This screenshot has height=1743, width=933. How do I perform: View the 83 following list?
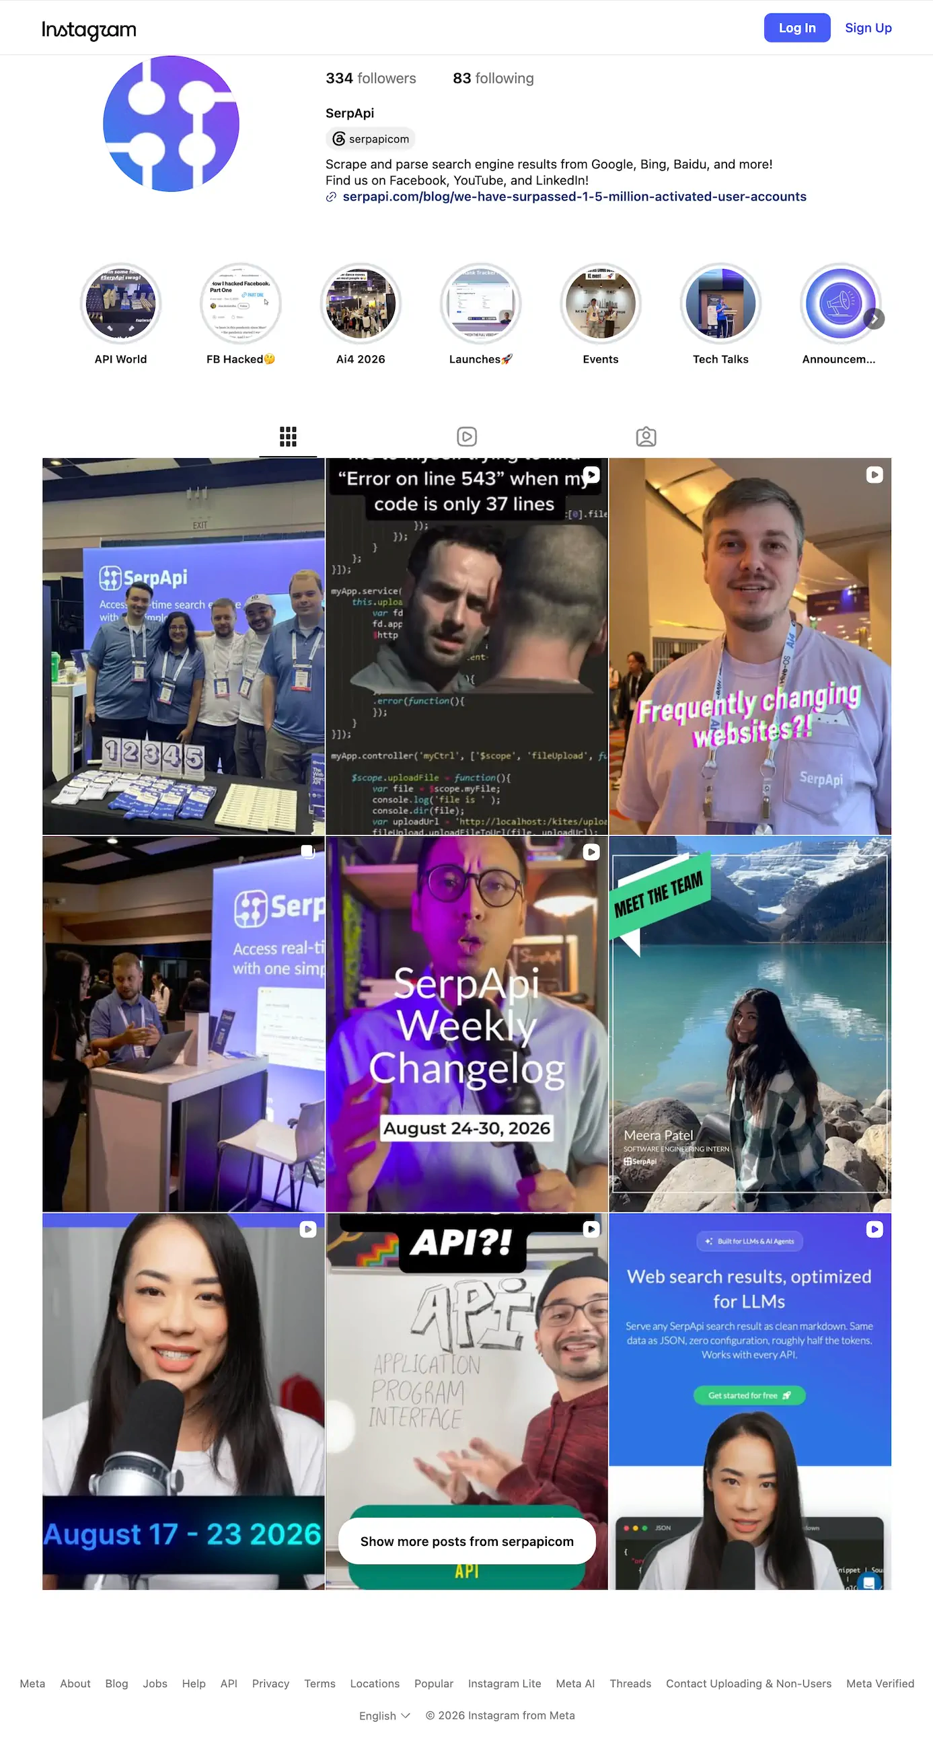pos(493,79)
